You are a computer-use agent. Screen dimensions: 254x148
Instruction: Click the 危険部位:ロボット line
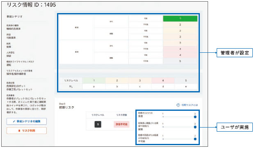pos(16,86)
